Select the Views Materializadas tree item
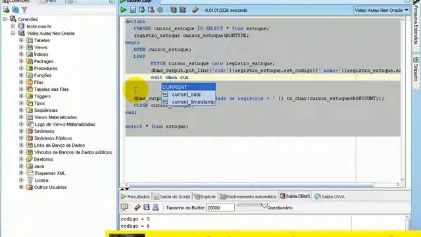This screenshot has height=237, width=421. [x=55, y=117]
